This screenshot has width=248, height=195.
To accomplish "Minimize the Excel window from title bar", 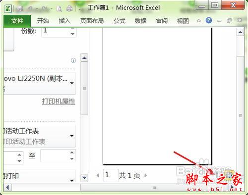I will click(x=202, y=6).
